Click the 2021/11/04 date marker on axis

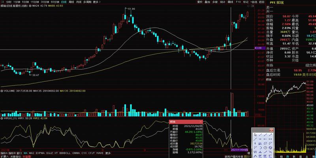click(x=239, y=150)
